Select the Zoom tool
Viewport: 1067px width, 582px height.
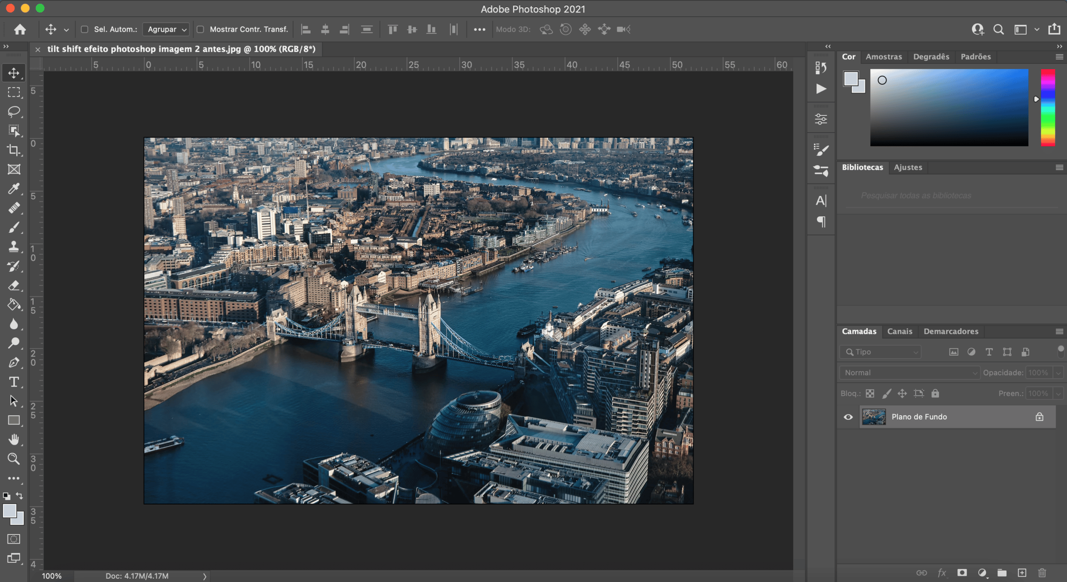click(x=14, y=459)
